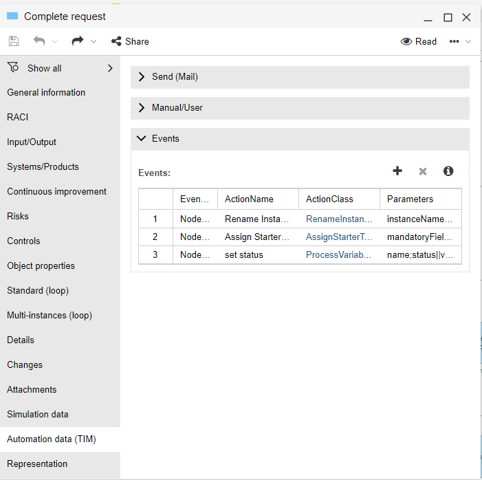
Task: Expand the Manual/User section
Action: point(300,108)
